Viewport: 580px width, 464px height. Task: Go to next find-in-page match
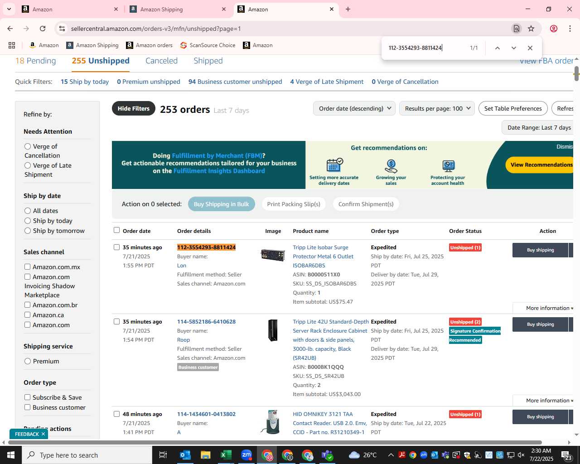tap(513, 48)
